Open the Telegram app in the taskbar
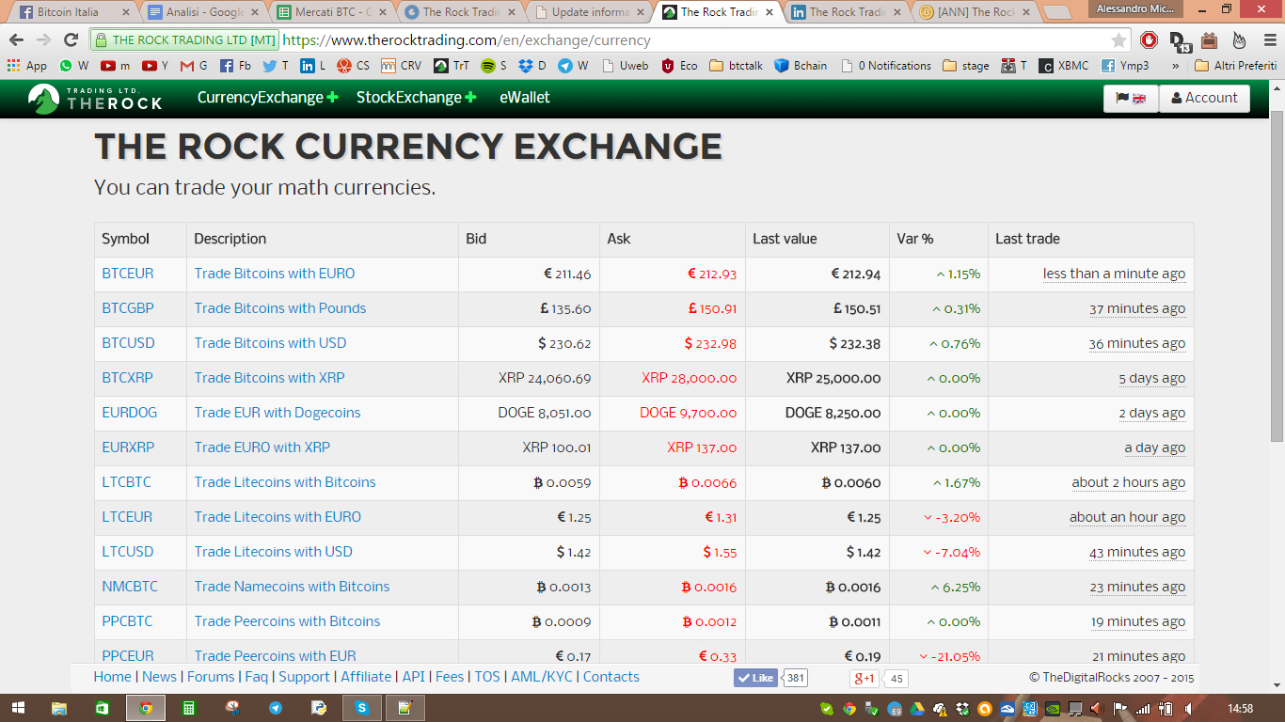 276,708
